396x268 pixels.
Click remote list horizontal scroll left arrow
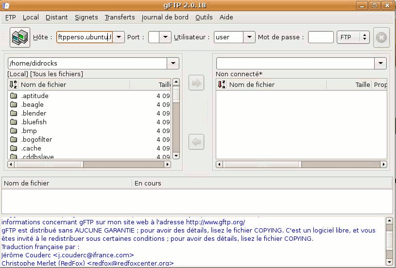click(219, 164)
